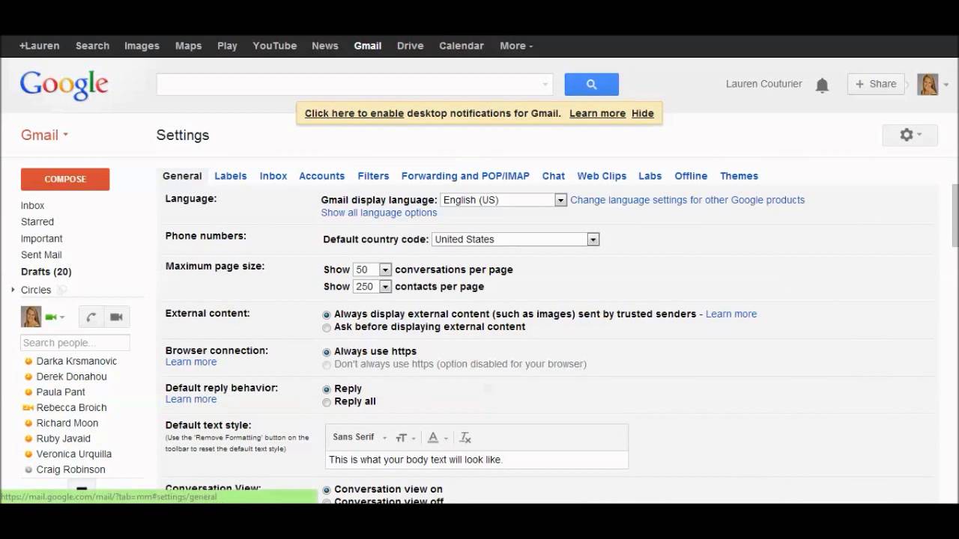Open the More menu in top bar
Image resolution: width=959 pixels, height=539 pixels.
(516, 46)
